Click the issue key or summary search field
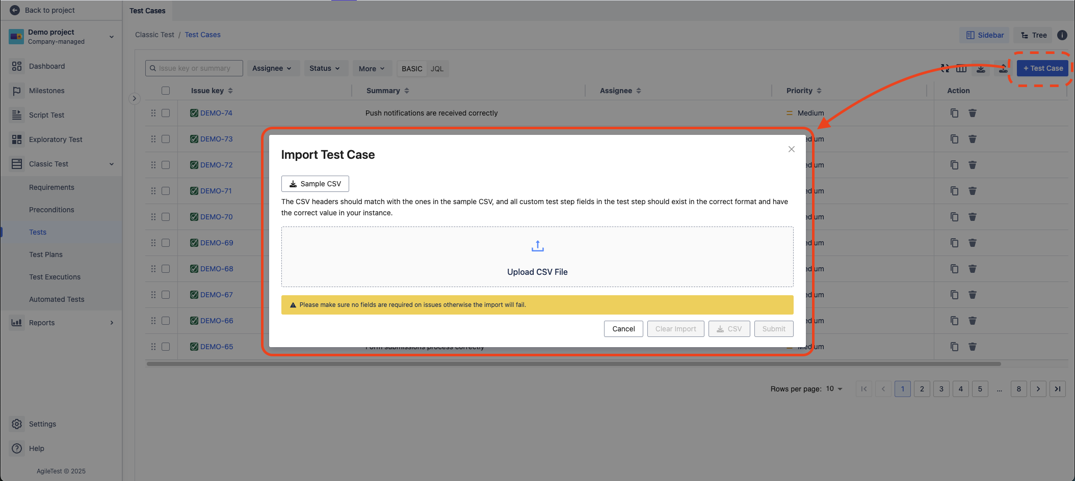 tap(194, 68)
